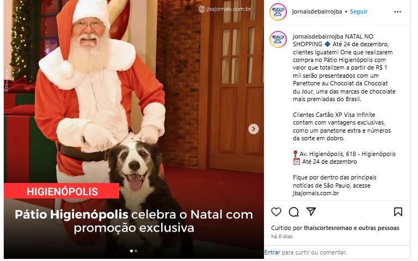The width and height of the screenshot is (418, 261).
Task: Like the post with the heart icon
Action: point(276,212)
